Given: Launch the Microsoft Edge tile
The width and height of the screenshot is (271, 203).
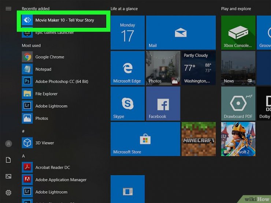Looking at the screenshot, I should [x=127, y=68].
